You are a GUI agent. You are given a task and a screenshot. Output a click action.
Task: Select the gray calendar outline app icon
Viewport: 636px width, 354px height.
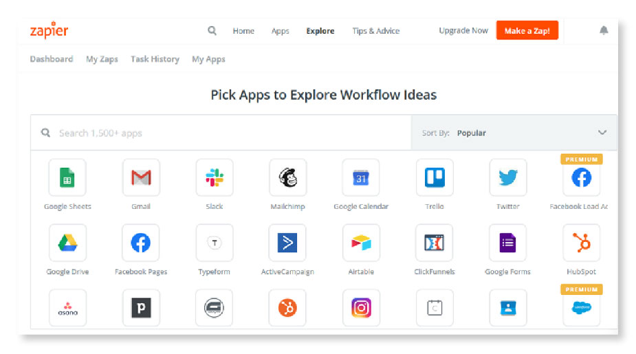coord(435,308)
